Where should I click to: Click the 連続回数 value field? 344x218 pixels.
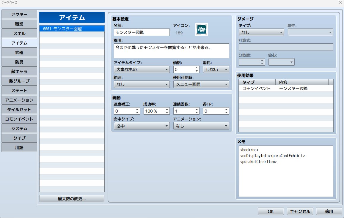(184, 111)
